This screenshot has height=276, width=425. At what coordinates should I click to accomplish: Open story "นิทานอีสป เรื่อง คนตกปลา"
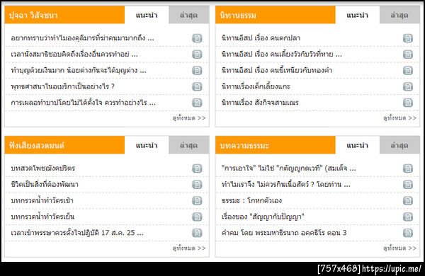tap(261, 38)
